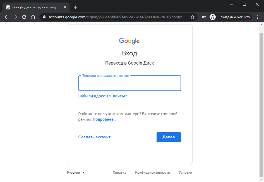
Task: Click the Далее button
Action: coord(169,137)
